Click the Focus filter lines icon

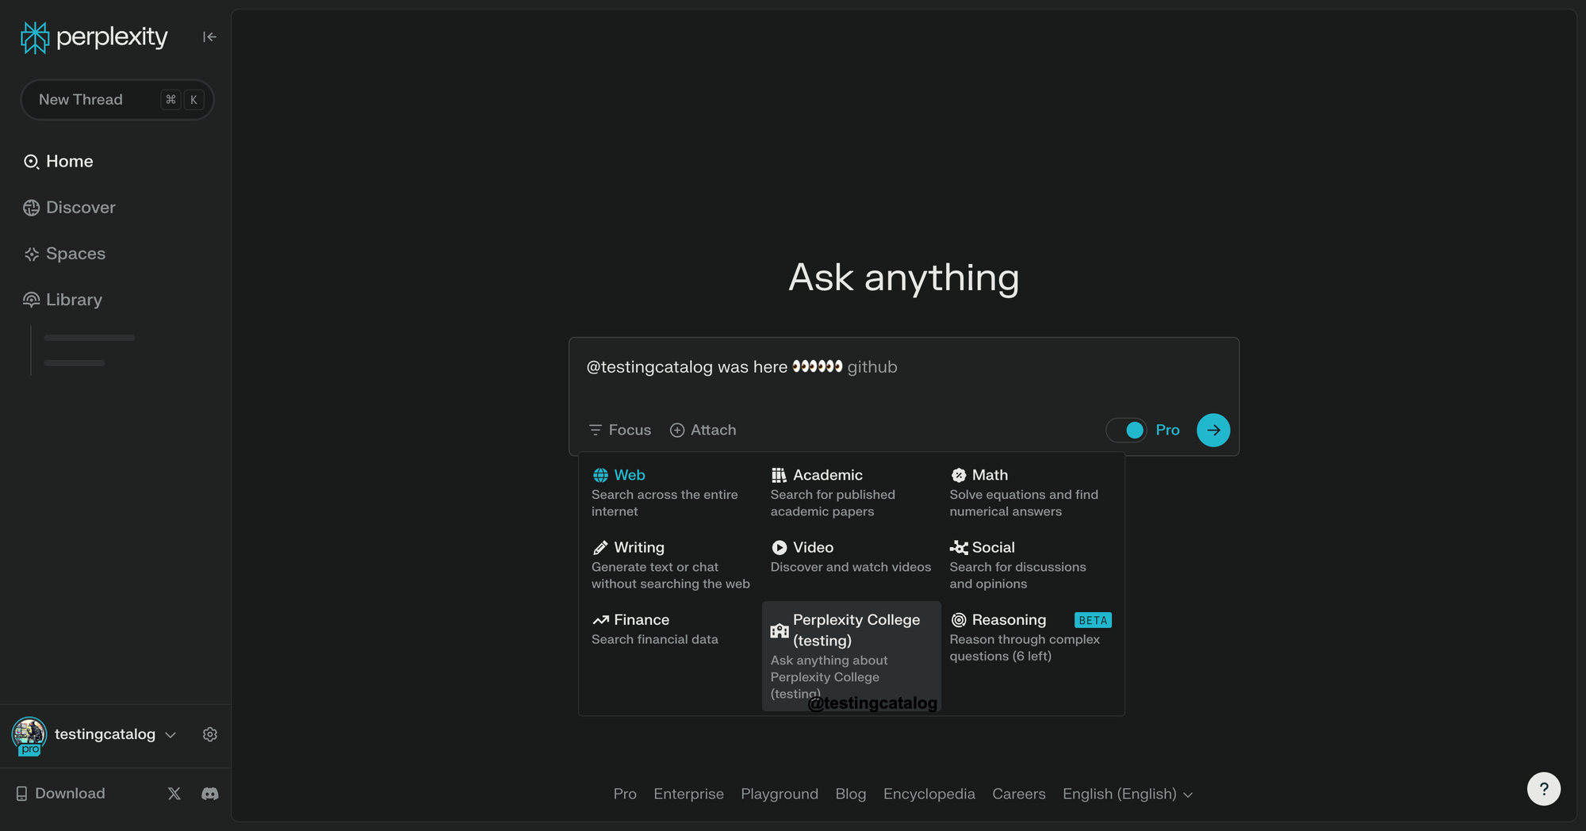[x=596, y=430]
